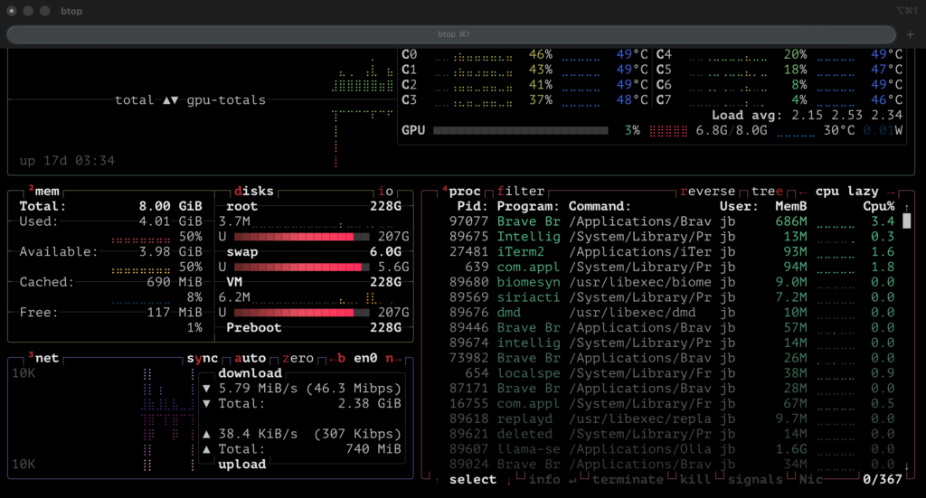Click the en0 network interface label
This screenshot has width=926, height=498.
[x=365, y=358]
